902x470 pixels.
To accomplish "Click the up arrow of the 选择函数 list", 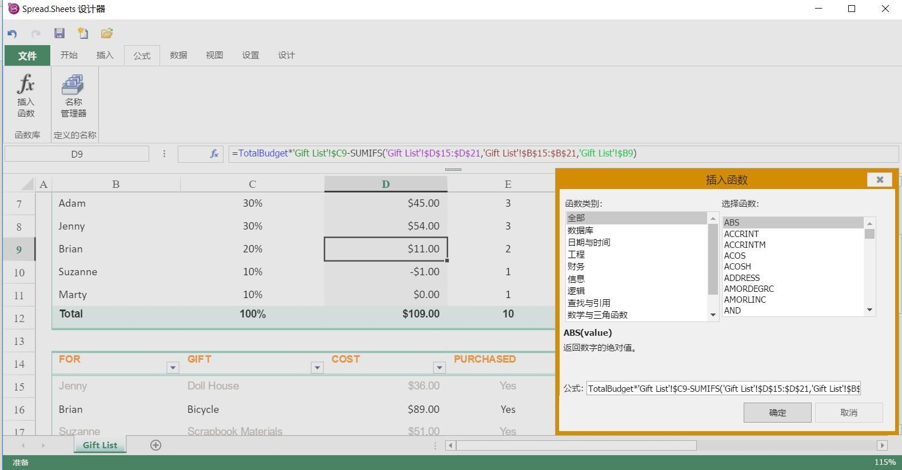I will coord(869,223).
